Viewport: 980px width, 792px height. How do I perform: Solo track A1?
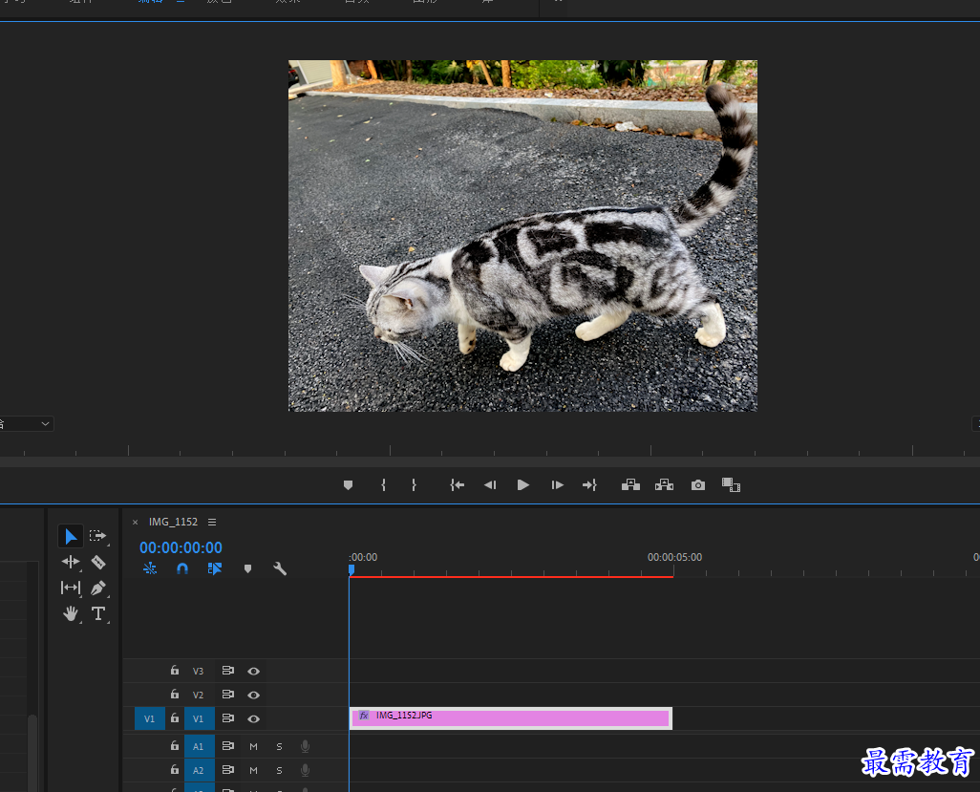[279, 746]
